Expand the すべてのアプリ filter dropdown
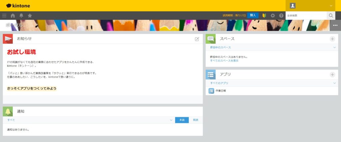This screenshot has width=341, height=142. (334, 83)
